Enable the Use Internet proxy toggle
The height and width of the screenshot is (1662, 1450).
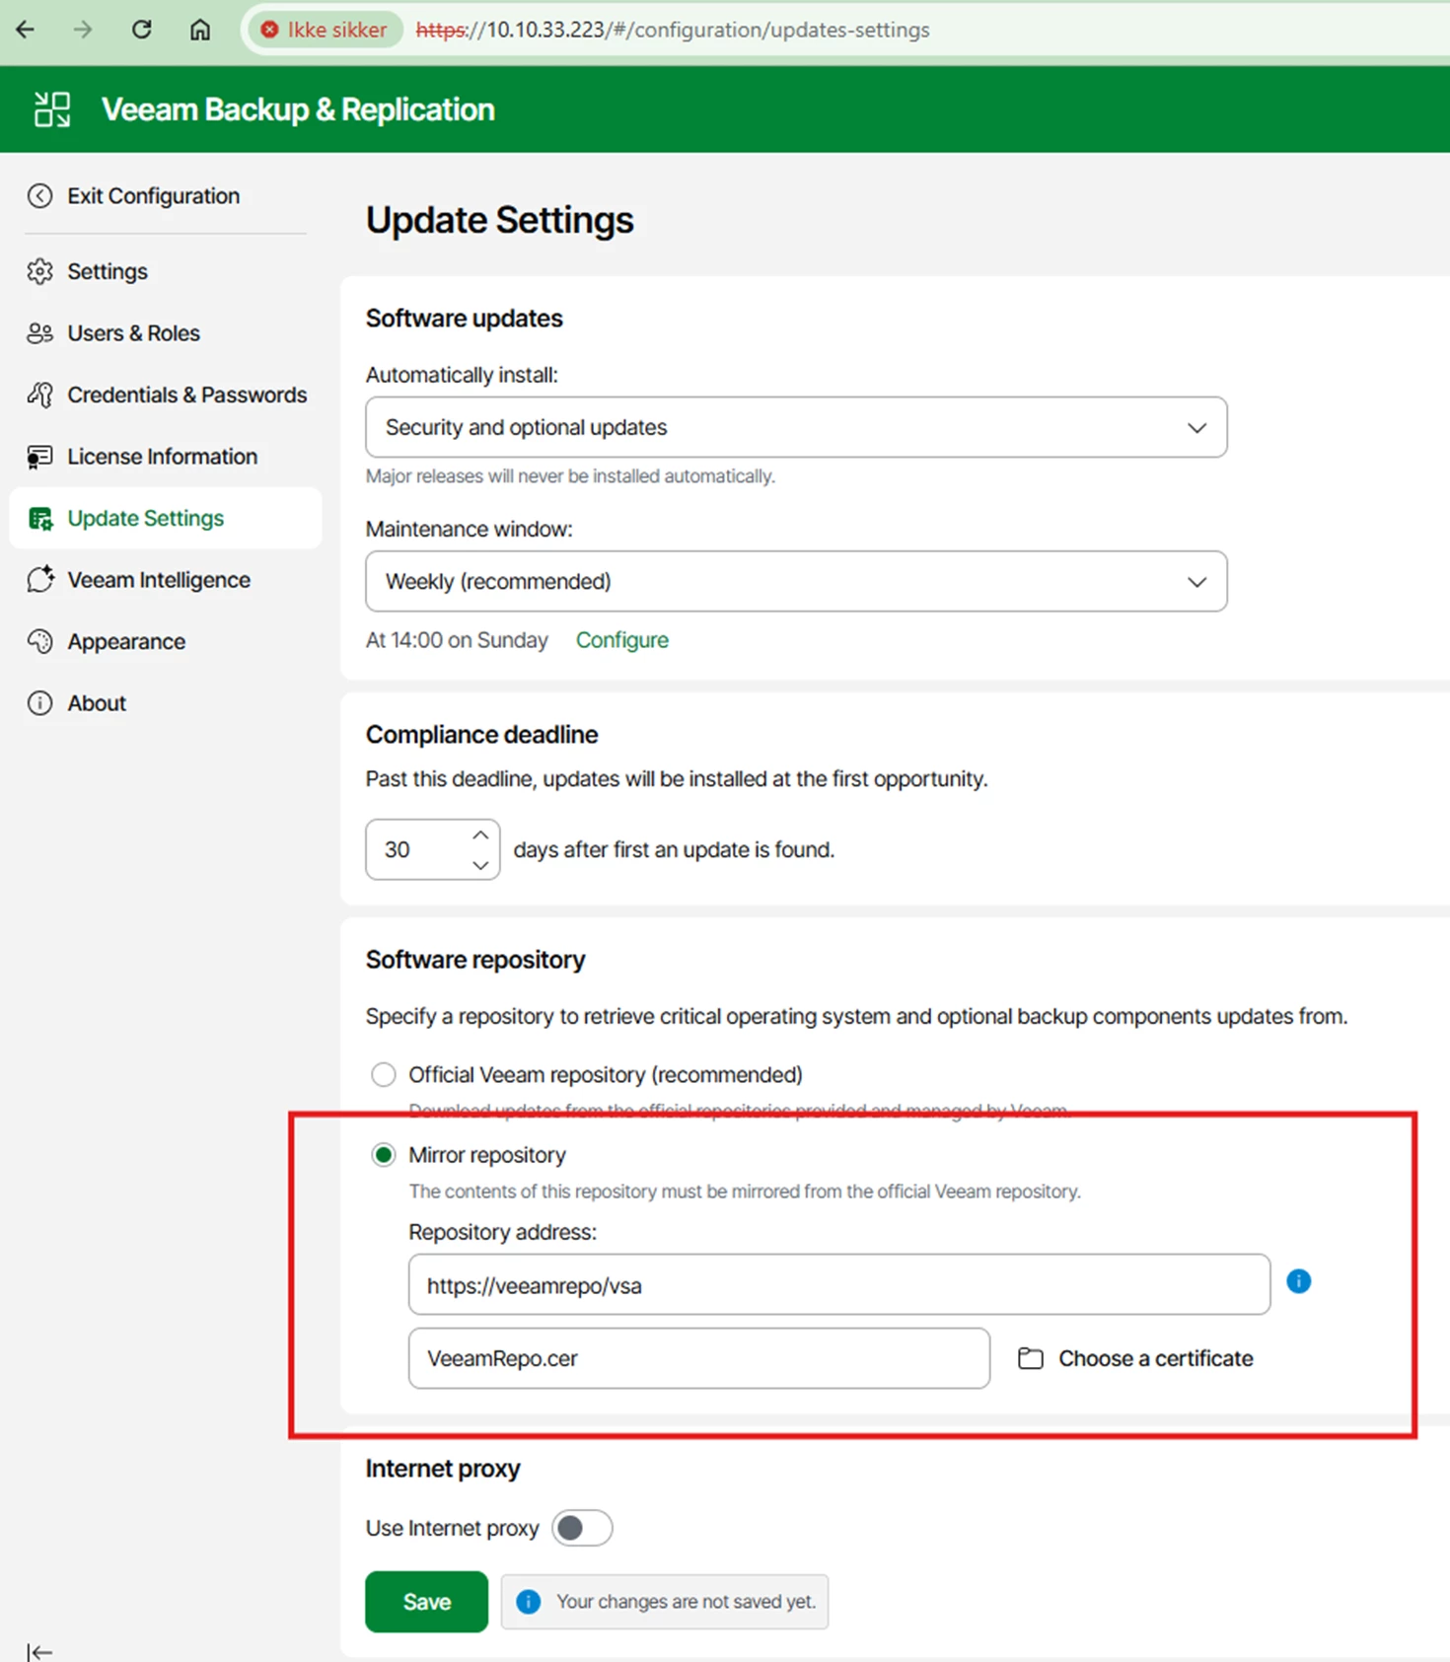582,1528
